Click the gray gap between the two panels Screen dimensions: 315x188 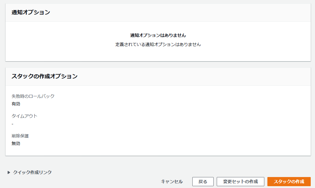158,65
